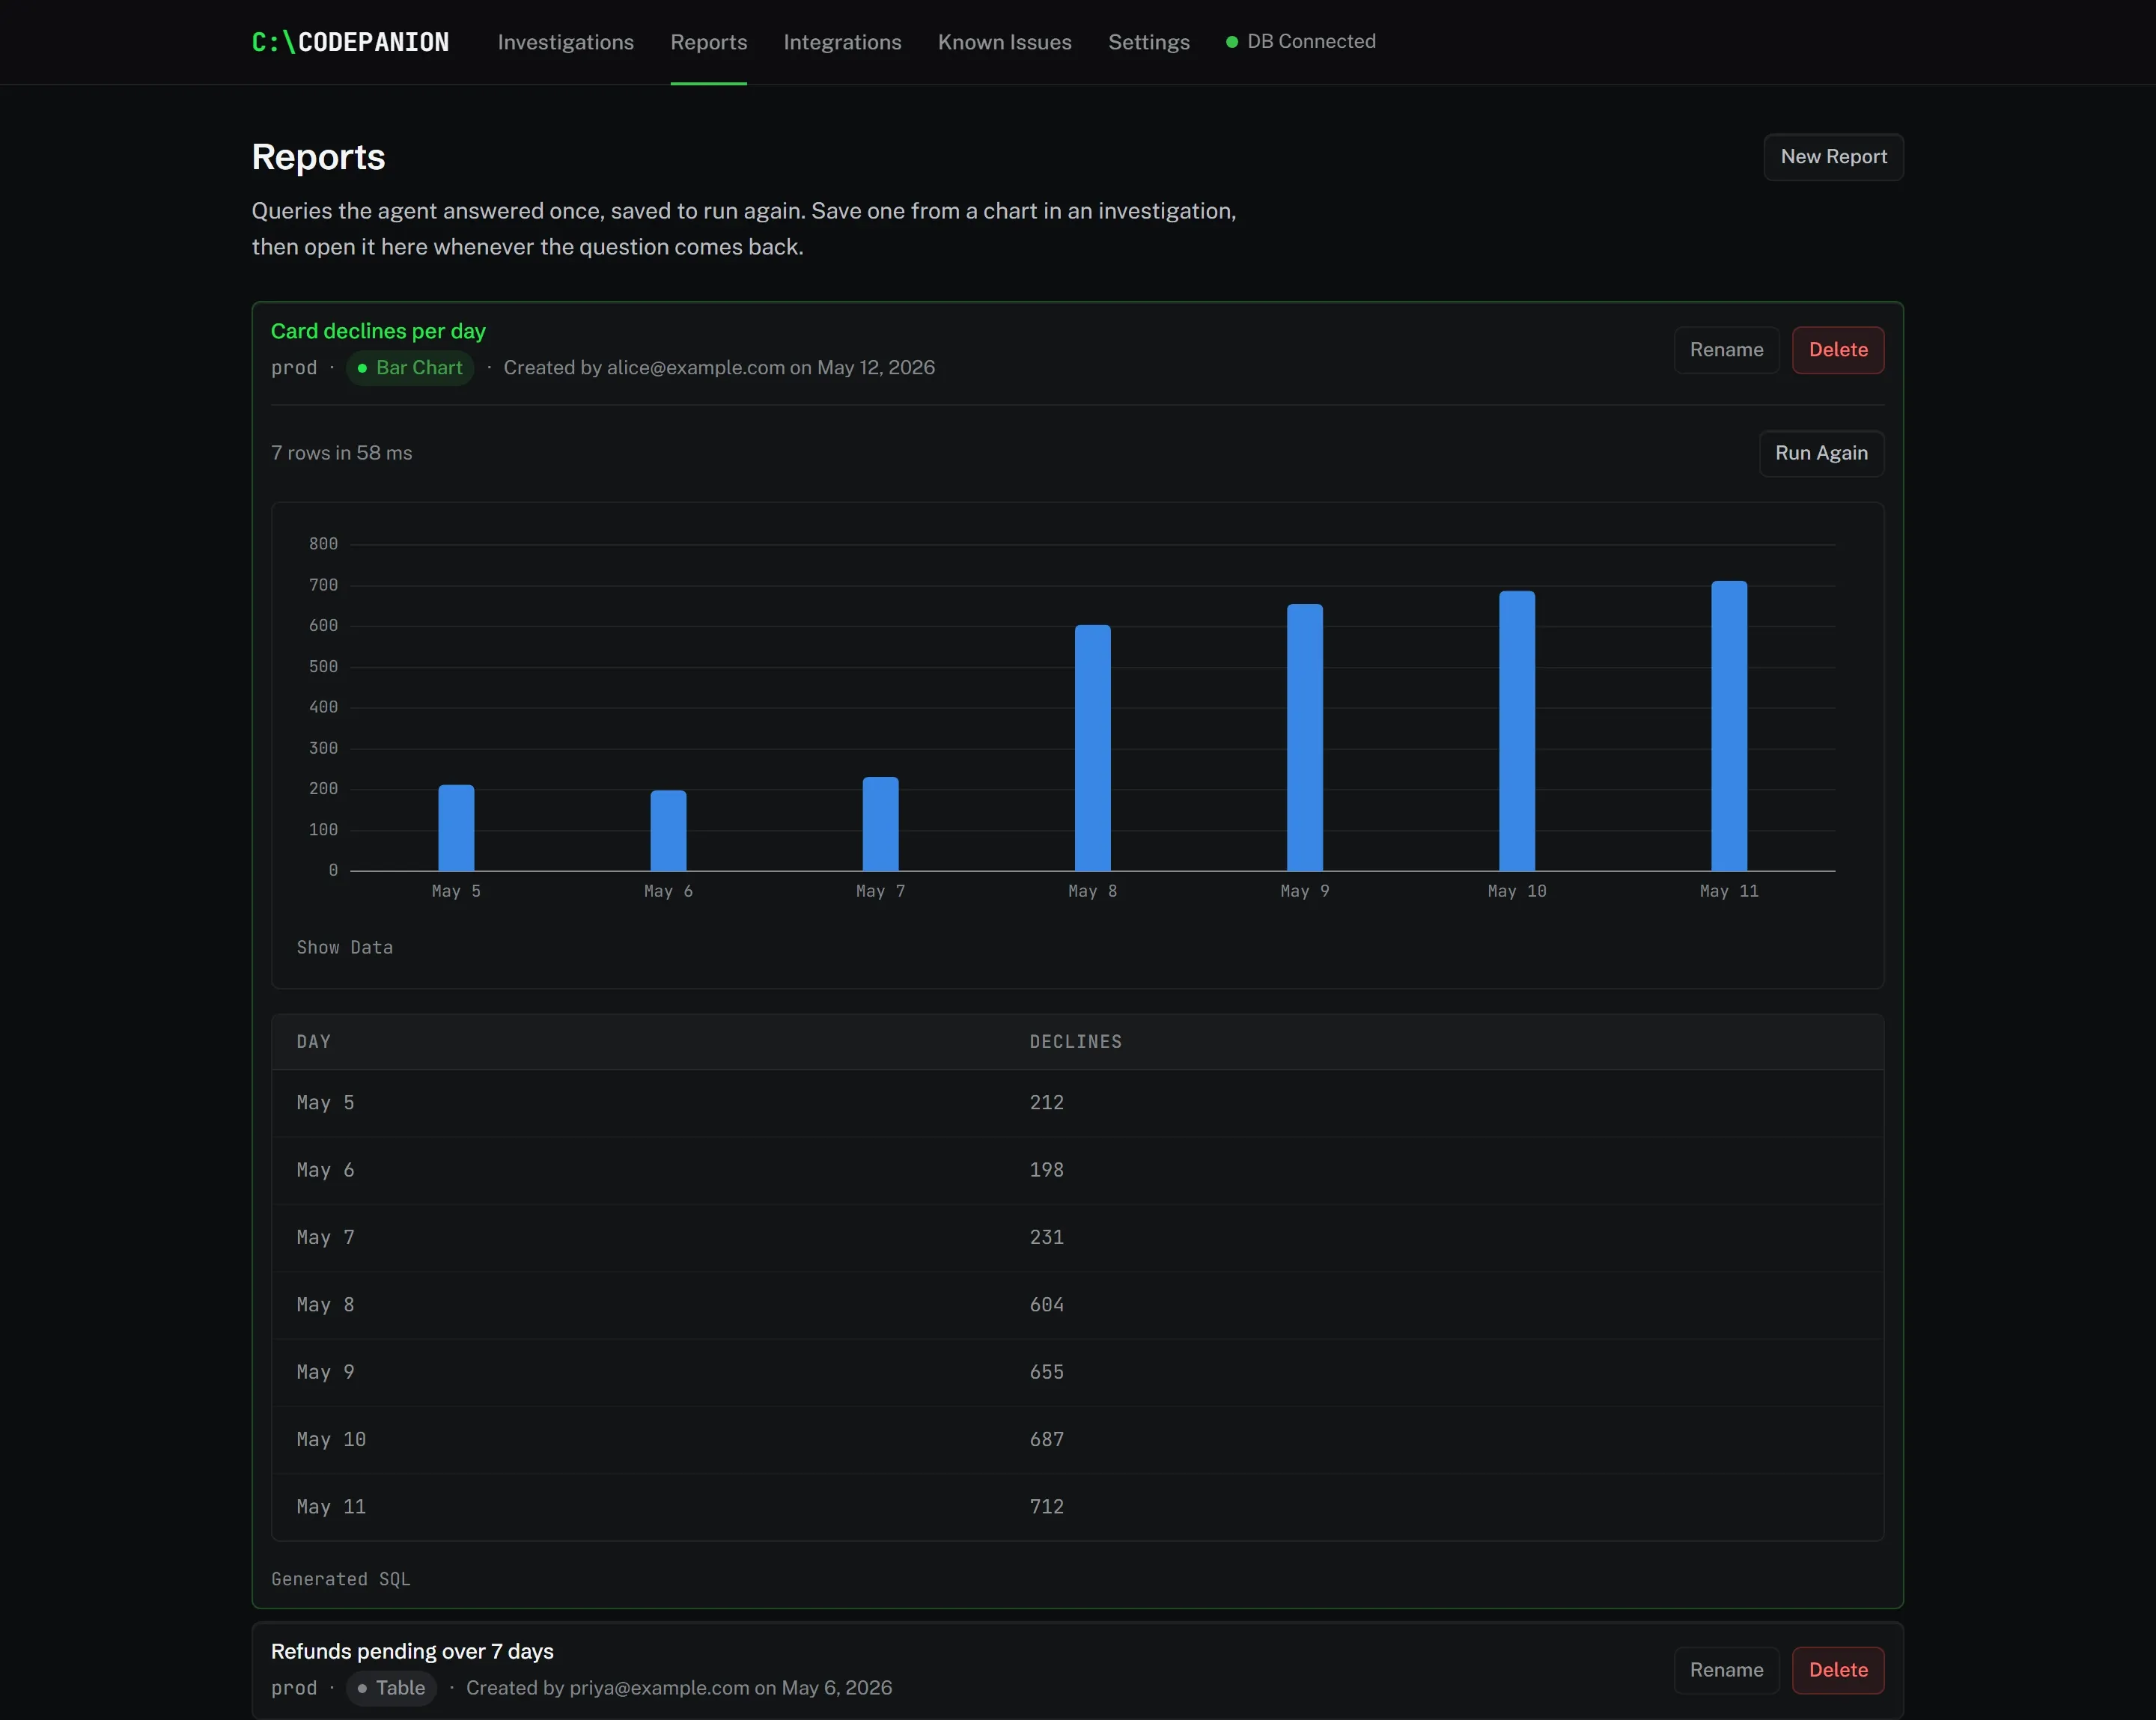Expand the Generated SQL section
2156x1720 pixels.
[x=341, y=1579]
